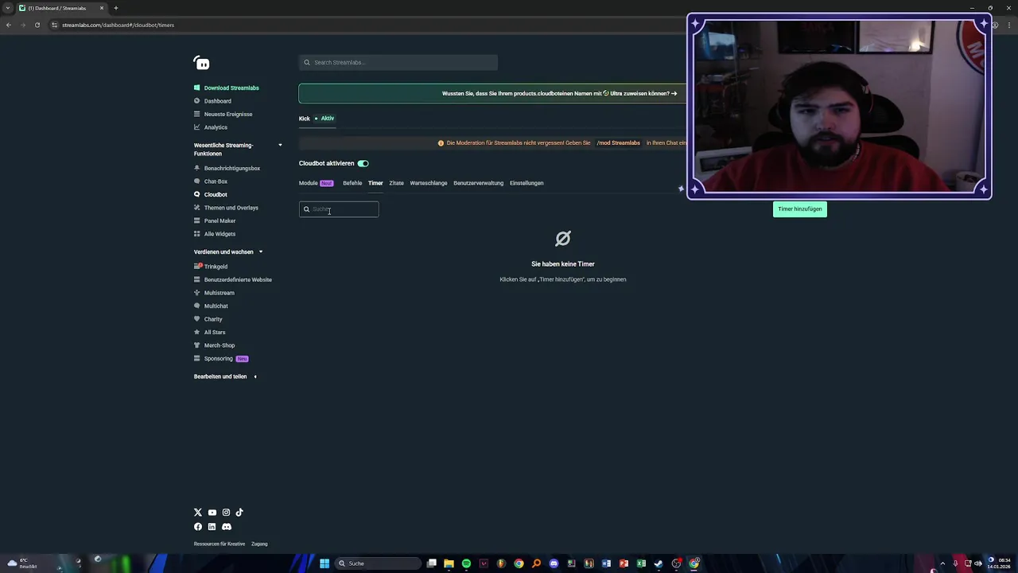Reload the page in browser
1018x573 pixels.
pyautogui.click(x=37, y=25)
